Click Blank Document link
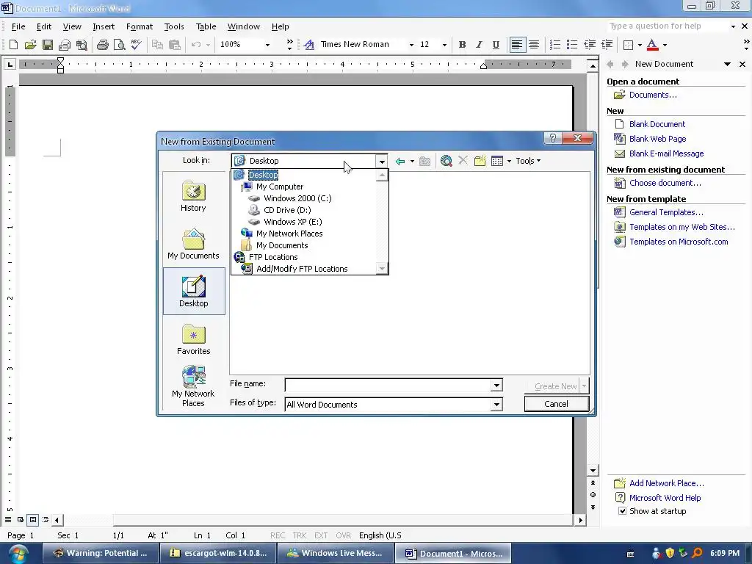 (657, 124)
